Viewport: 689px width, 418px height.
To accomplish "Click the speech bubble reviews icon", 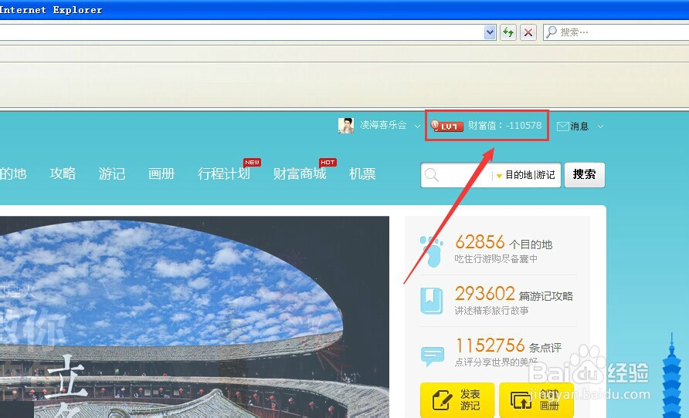I will (x=433, y=356).
